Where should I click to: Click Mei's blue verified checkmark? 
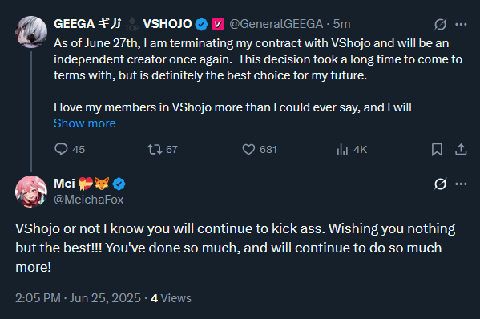click(x=119, y=184)
